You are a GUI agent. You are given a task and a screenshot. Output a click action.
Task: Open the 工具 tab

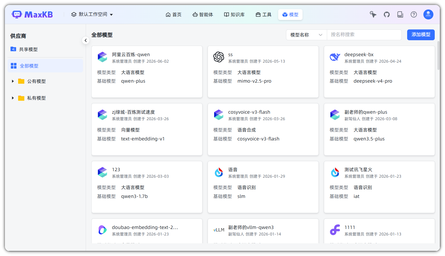point(264,15)
